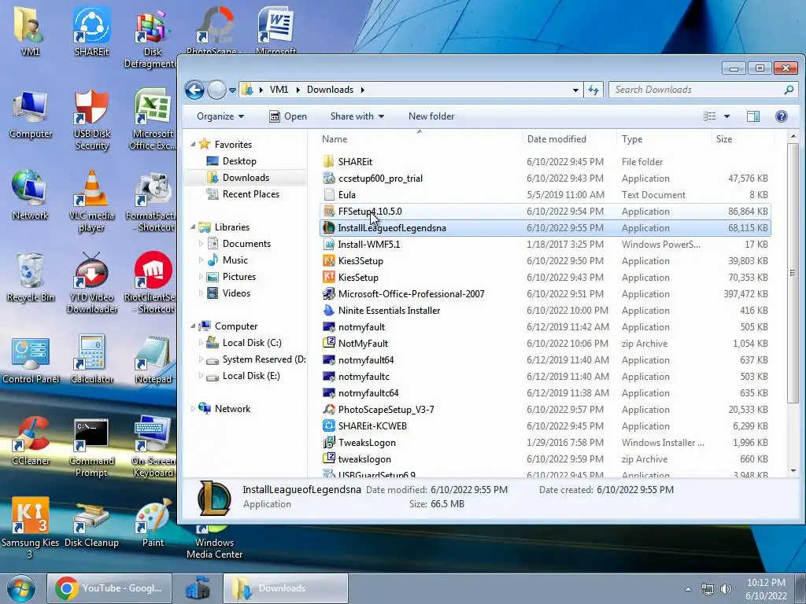Click the scrollbar down arrow
The image size is (806, 604).
793,470
